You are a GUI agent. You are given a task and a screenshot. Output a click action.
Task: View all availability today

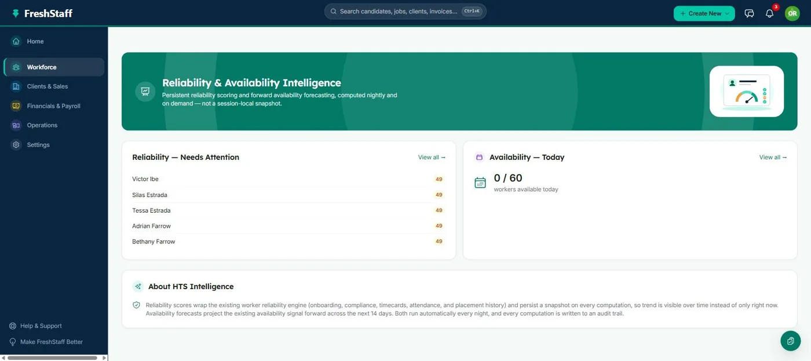pos(773,157)
